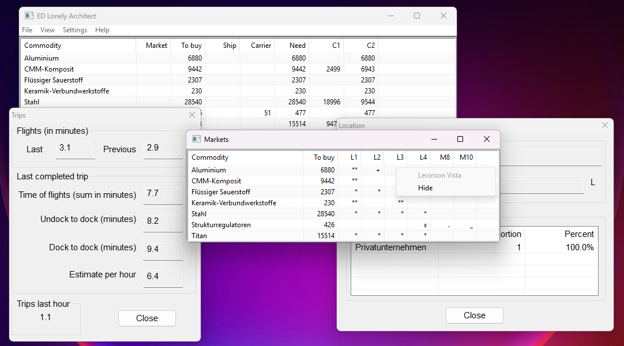Open the View menu
This screenshot has width=624, height=346.
pyautogui.click(x=47, y=30)
